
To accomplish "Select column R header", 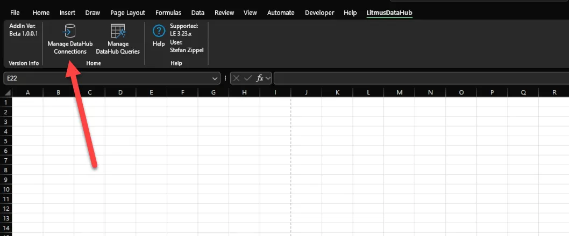I will pyautogui.click(x=554, y=93).
